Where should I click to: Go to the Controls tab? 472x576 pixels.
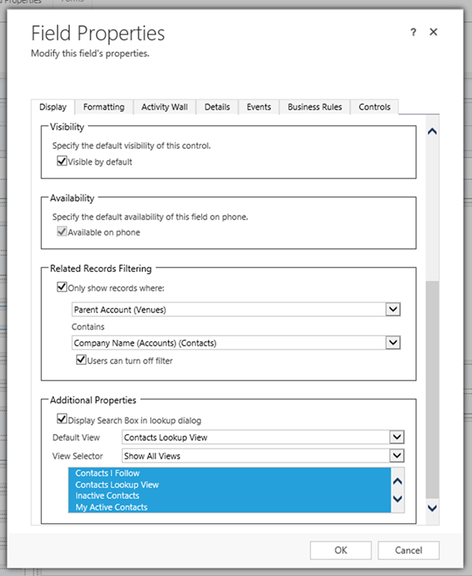(x=374, y=107)
